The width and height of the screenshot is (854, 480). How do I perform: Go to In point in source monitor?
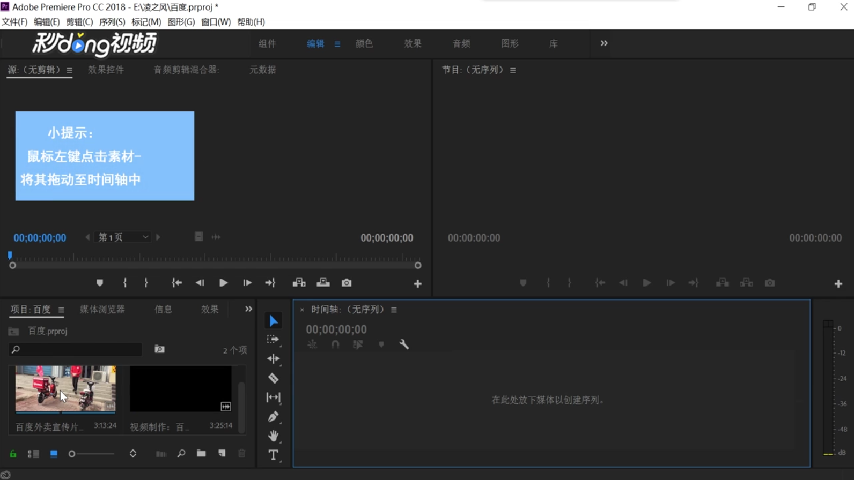pyautogui.click(x=176, y=283)
